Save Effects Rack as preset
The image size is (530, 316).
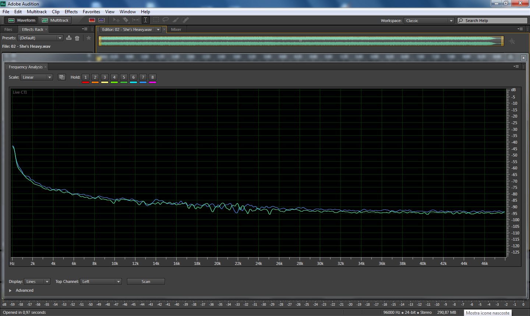pos(69,38)
